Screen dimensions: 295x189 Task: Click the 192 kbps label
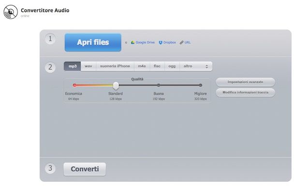pyautogui.click(x=159, y=99)
